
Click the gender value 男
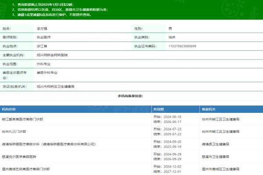click(x=170, y=28)
